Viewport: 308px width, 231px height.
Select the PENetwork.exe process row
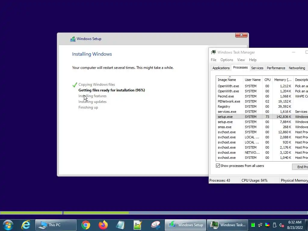click(x=262, y=101)
